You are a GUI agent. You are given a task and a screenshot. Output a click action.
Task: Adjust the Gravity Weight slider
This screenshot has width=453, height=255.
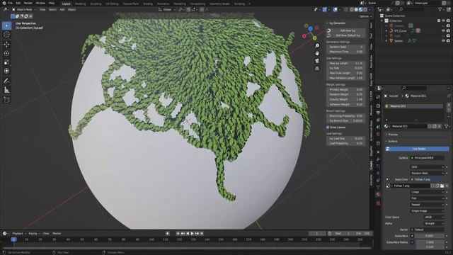(346, 99)
